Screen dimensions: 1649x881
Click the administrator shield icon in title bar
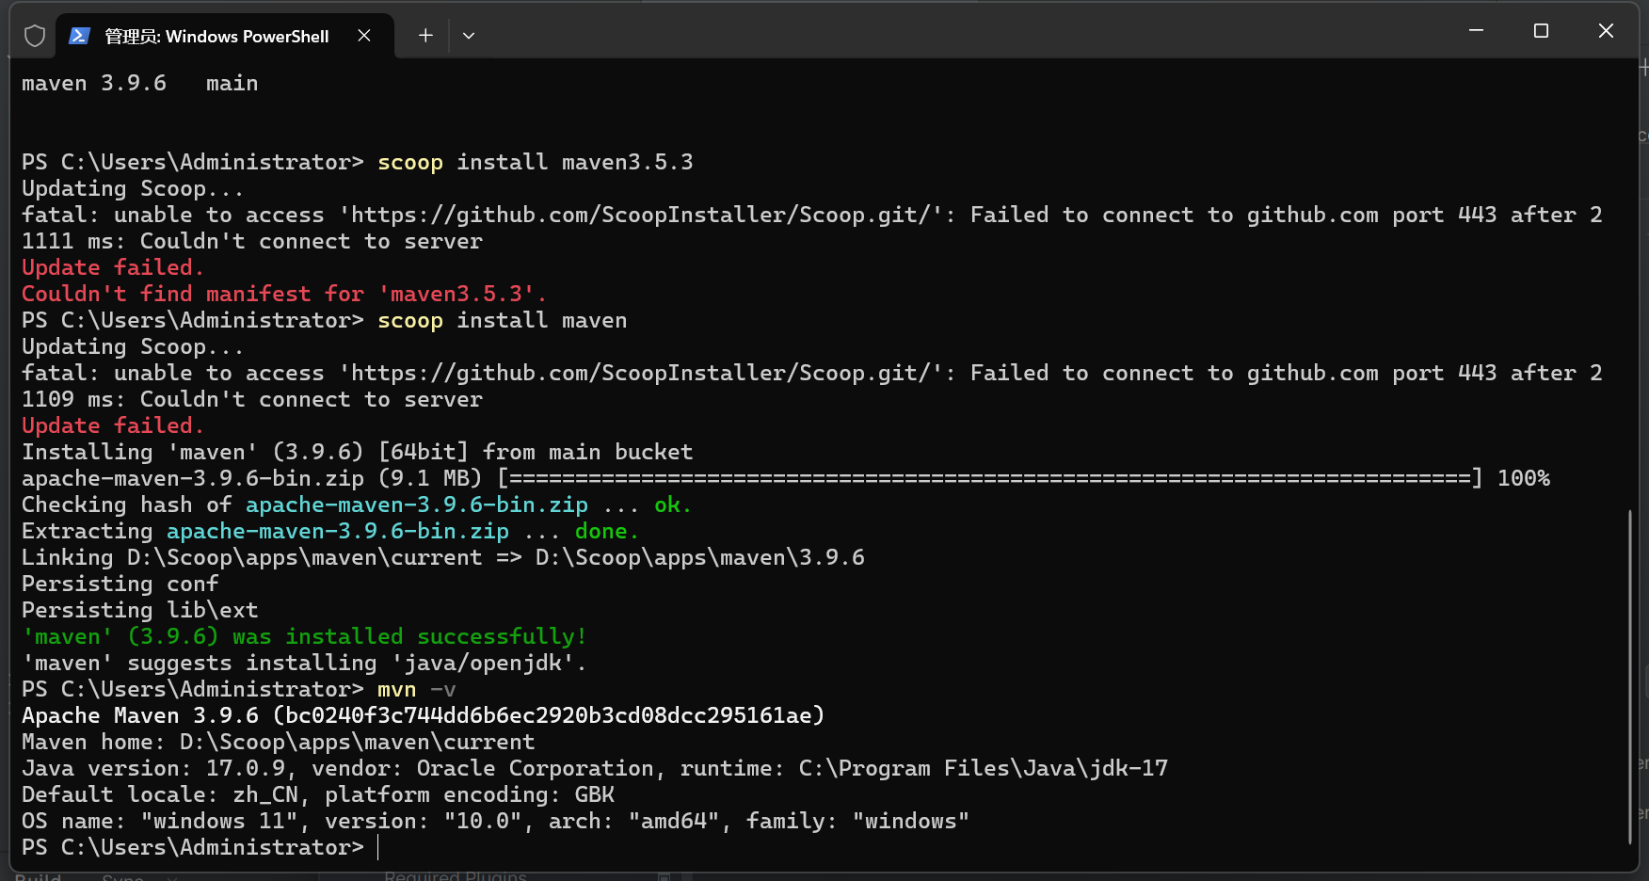click(35, 36)
